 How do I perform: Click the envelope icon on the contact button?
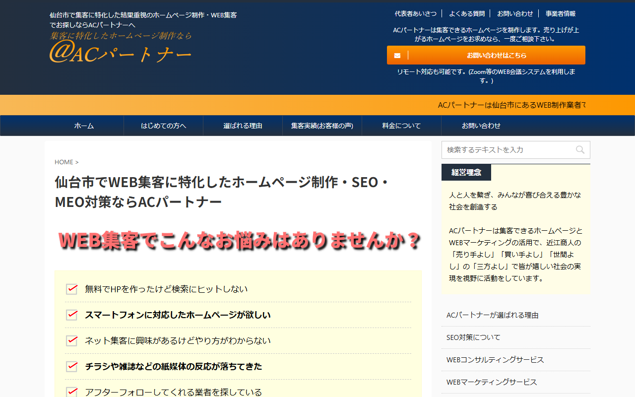[397, 55]
